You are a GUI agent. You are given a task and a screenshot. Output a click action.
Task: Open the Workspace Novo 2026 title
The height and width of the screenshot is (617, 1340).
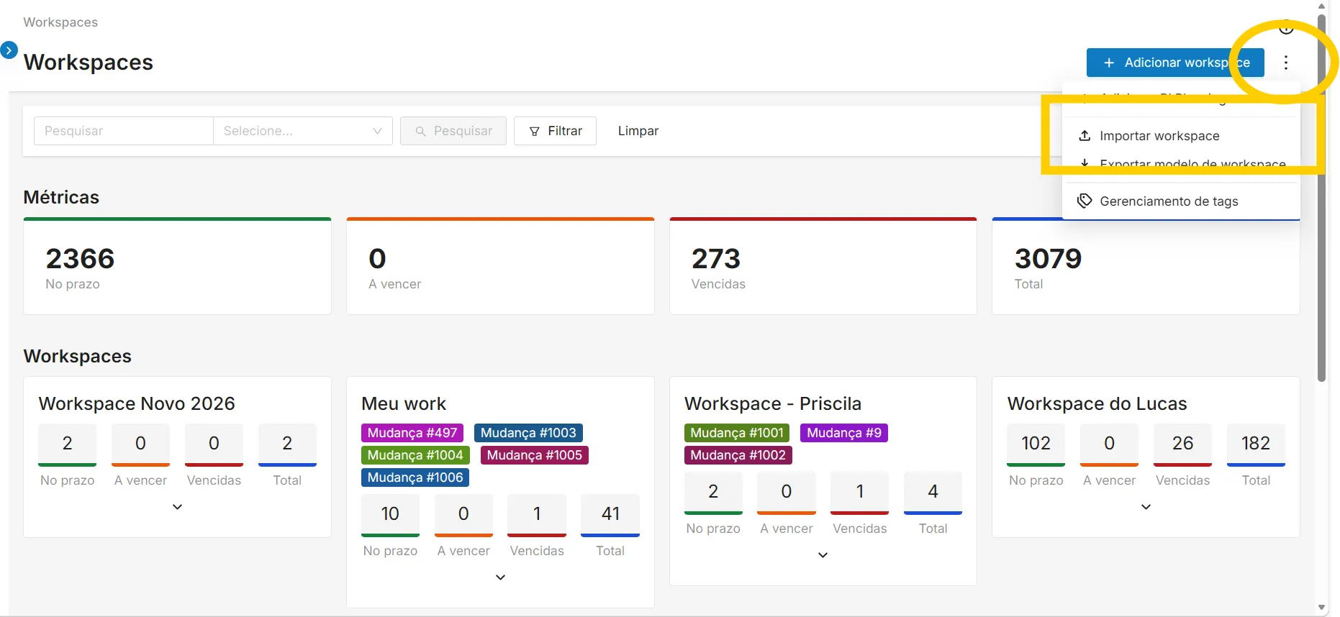pos(137,403)
